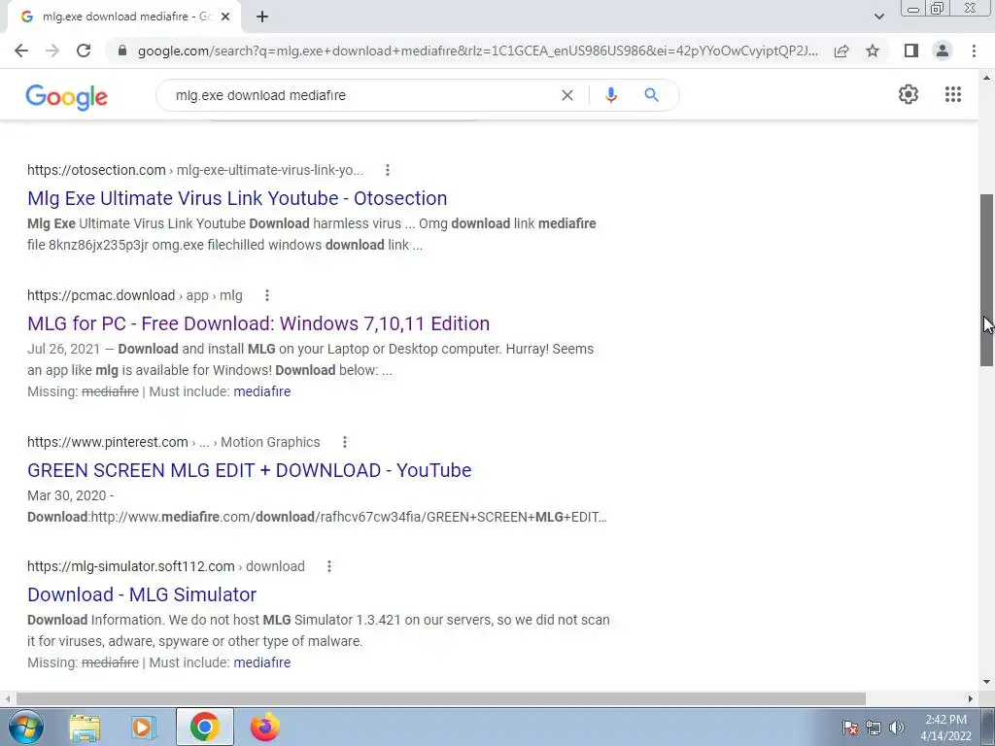The image size is (995, 746).
Task: Select the mlg.exe download mediafire tab
Action: point(124,17)
